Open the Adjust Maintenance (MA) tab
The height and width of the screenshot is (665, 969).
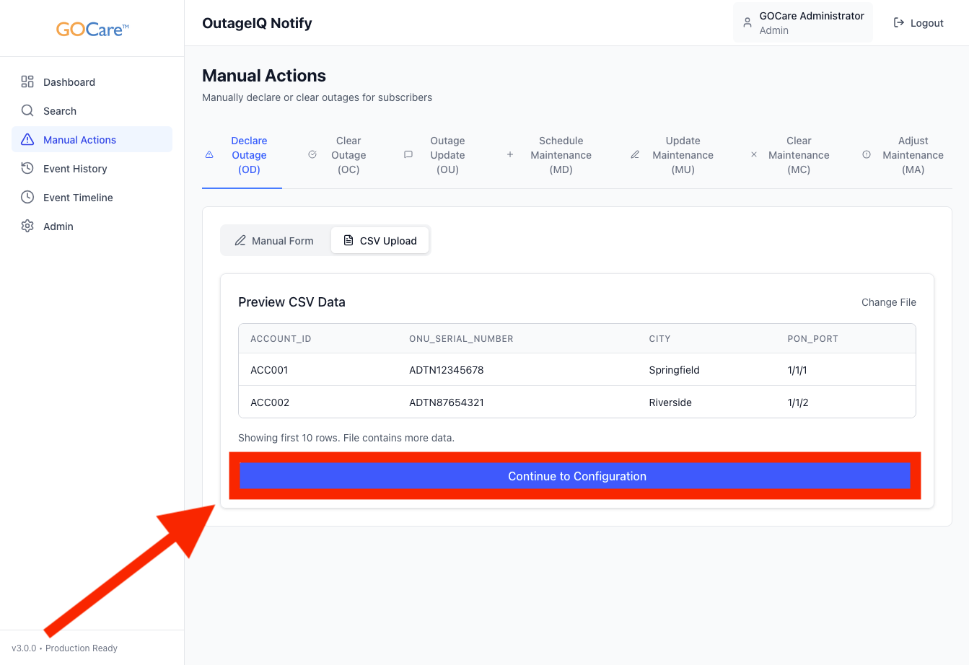coord(913,155)
